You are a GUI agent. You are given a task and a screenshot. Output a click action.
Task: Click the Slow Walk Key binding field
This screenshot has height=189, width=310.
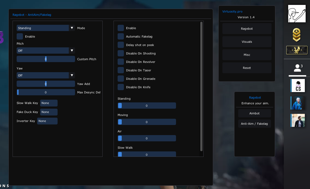(x=49, y=103)
